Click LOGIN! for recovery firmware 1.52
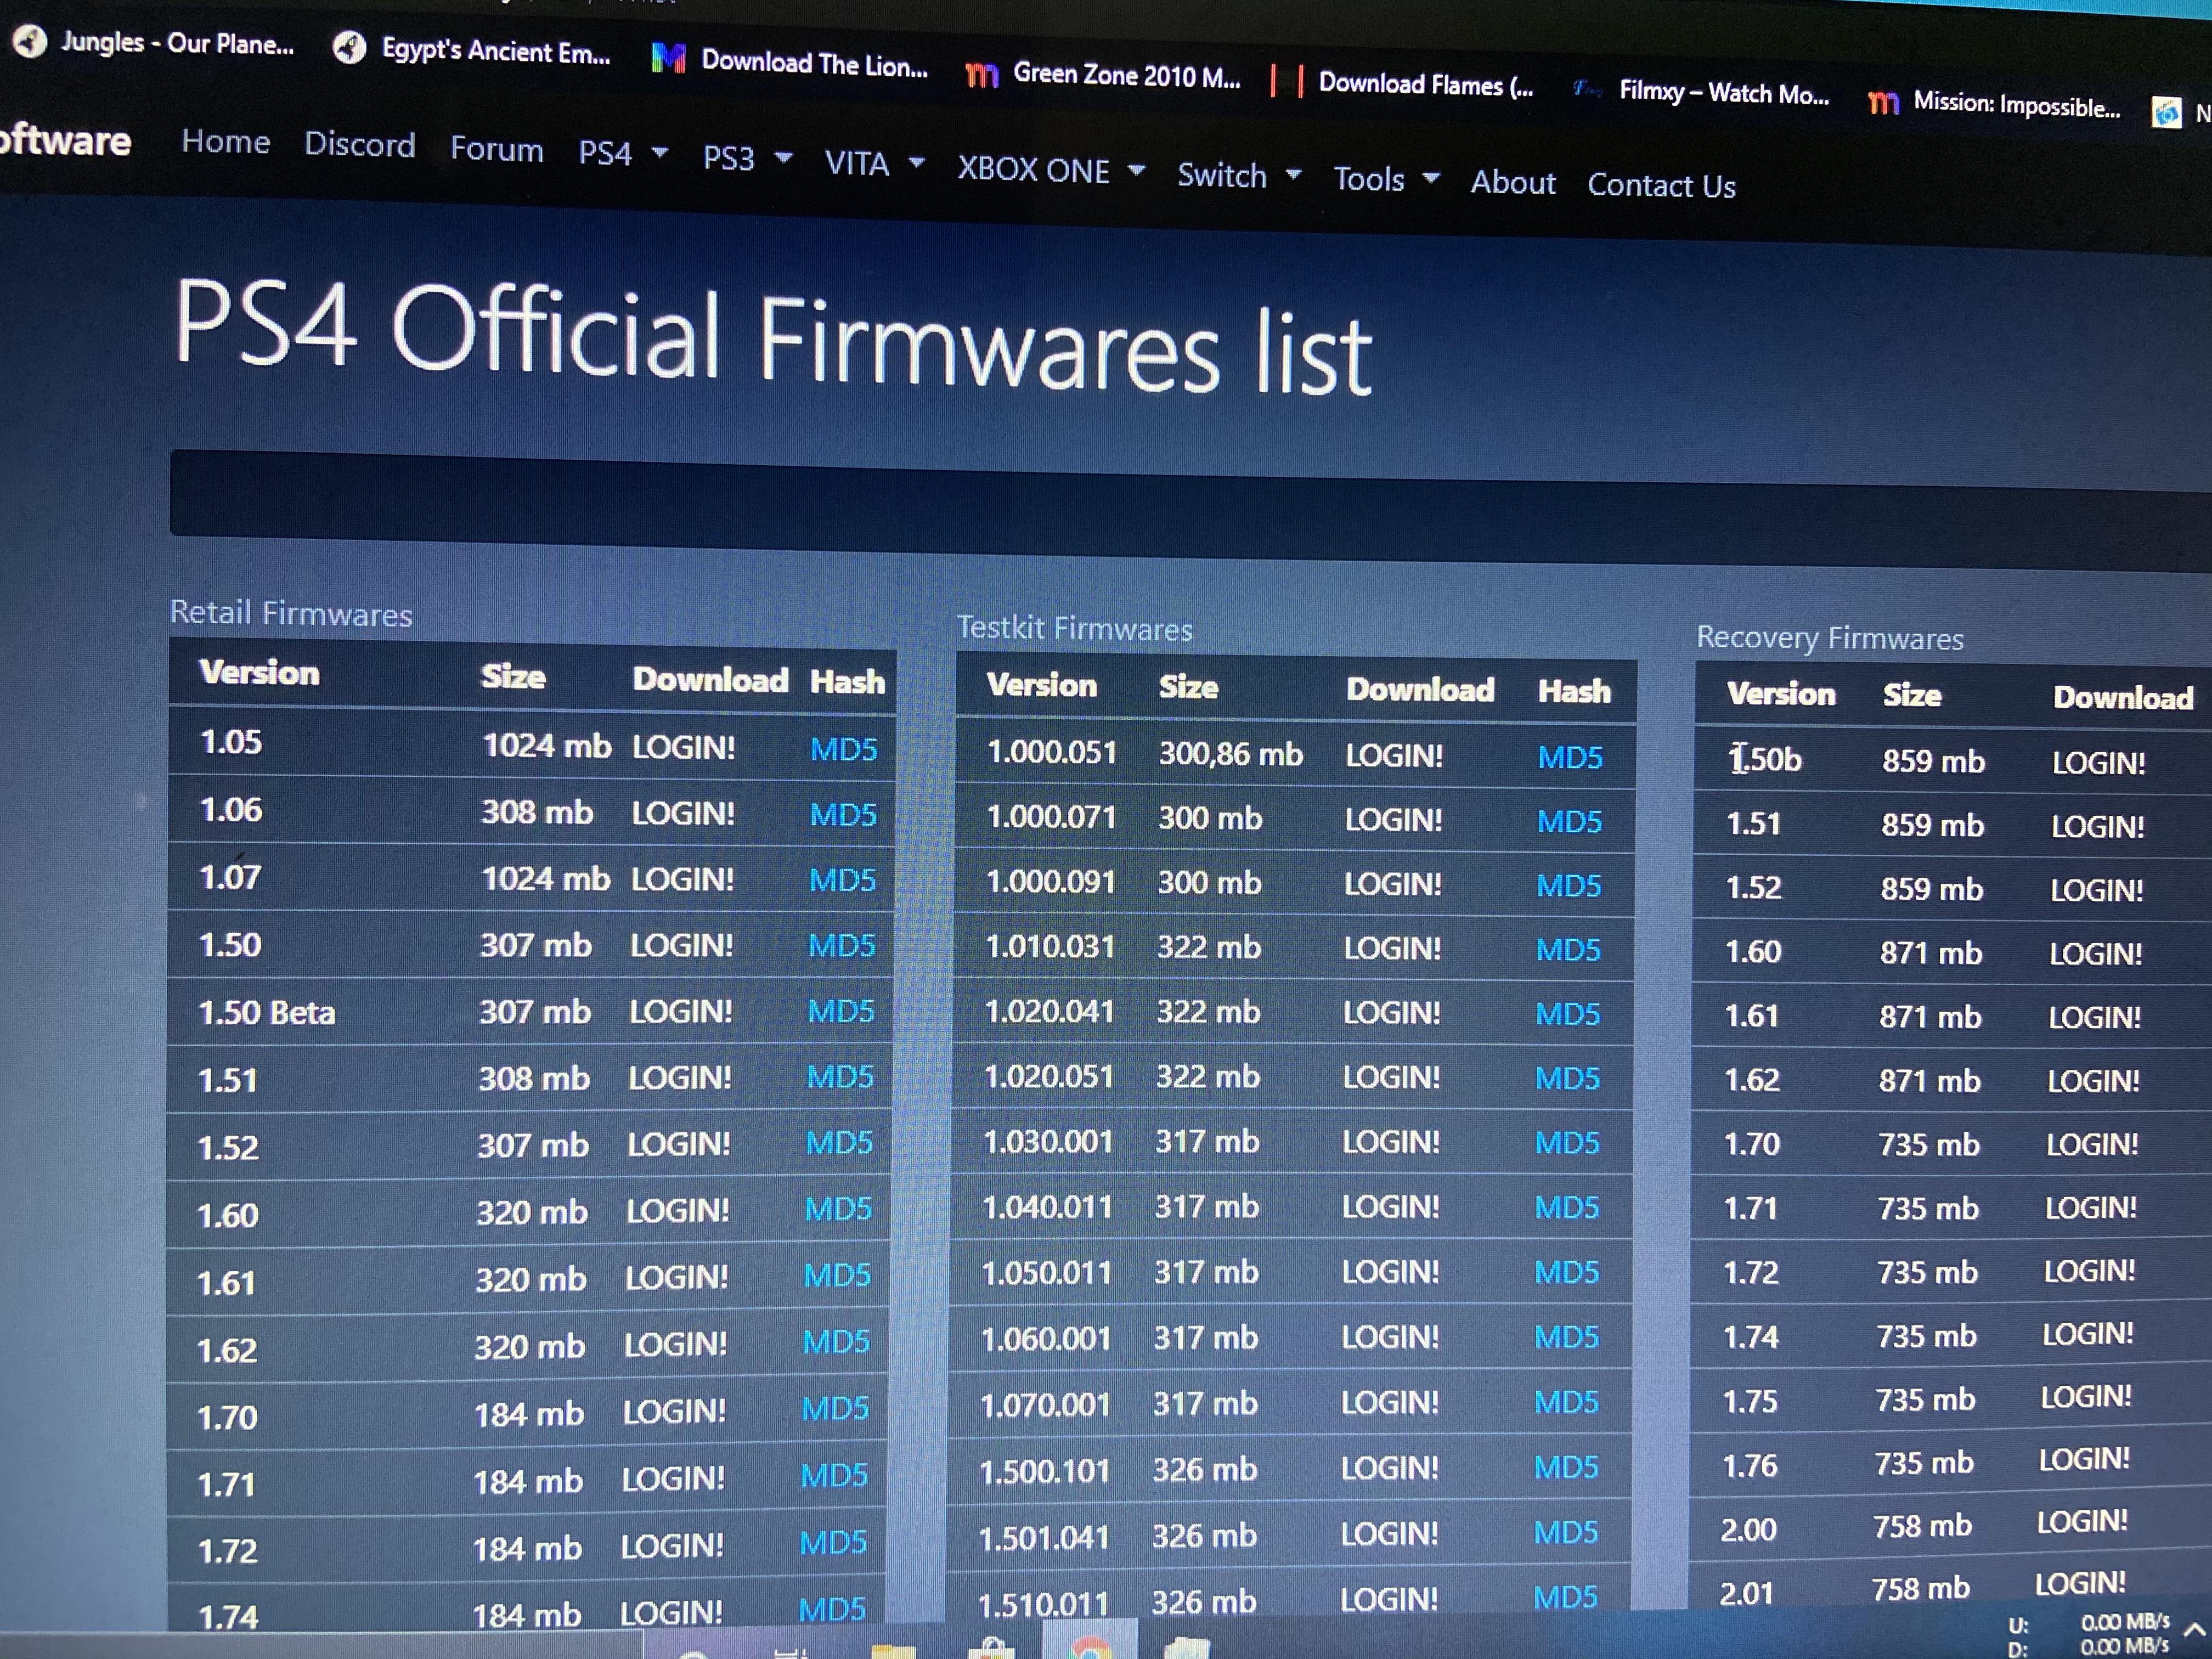The width and height of the screenshot is (2212, 1659). pos(2097,890)
